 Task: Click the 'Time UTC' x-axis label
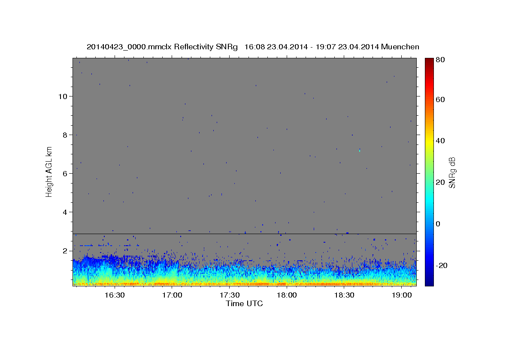click(244, 304)
